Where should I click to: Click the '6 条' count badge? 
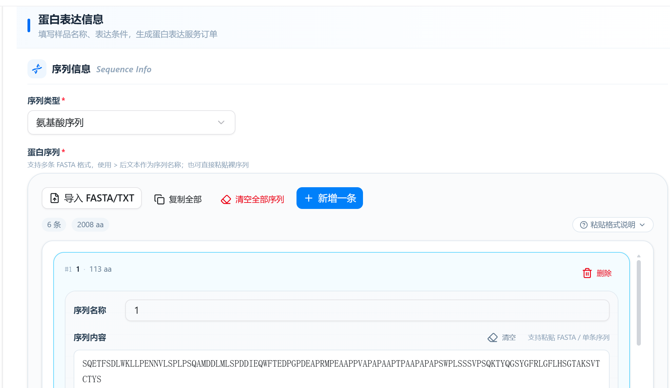54,225
